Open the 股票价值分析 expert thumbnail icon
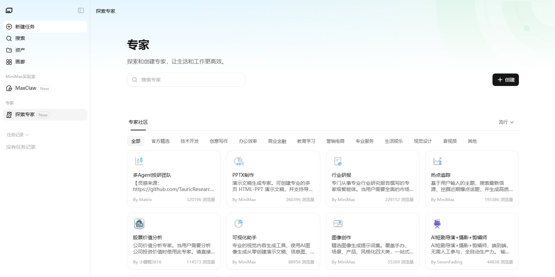 [139, 224]
